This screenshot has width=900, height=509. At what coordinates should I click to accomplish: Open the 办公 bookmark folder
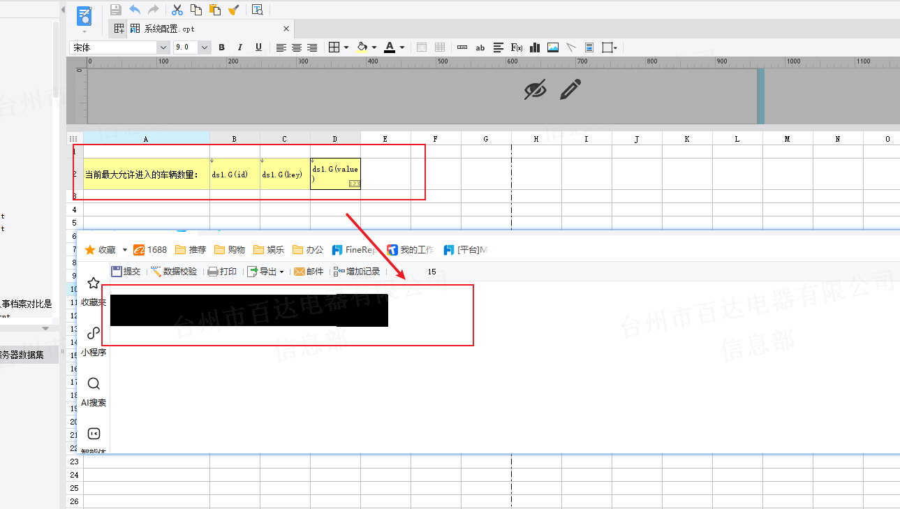coord(309,249)
